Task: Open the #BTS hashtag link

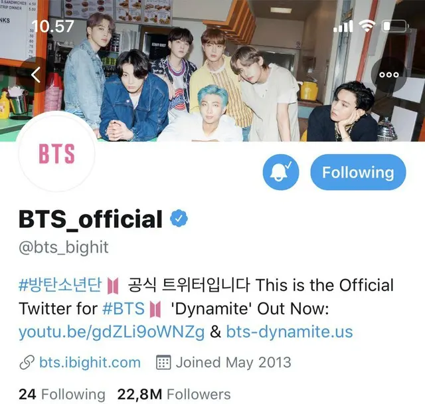Action: (x=124, y=308)
